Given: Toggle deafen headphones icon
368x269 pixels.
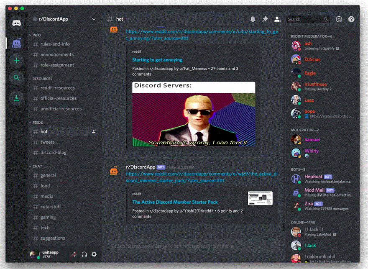Looking at the screenshot, I should [84, 254].
